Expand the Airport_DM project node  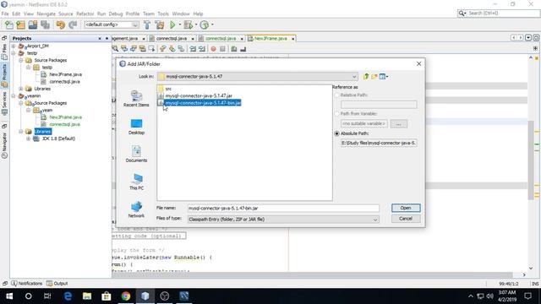pos(14,46)
